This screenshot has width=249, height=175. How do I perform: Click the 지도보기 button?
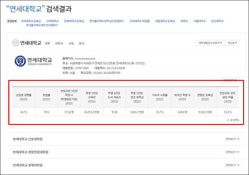[x=232, y=43]
